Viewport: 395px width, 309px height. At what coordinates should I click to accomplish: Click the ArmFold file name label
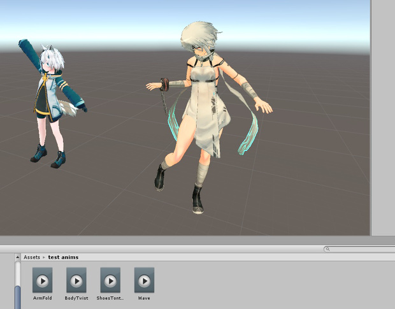(x=42, y=298)
